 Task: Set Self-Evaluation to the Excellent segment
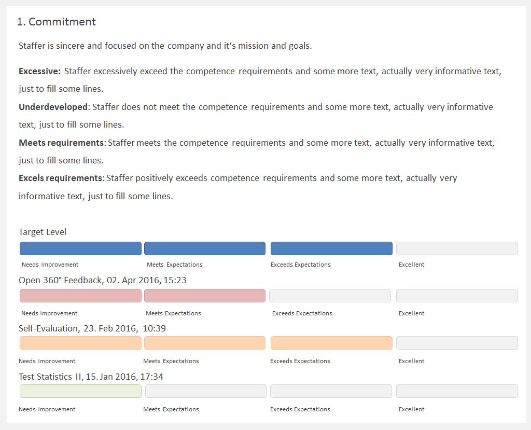(457, 343)
